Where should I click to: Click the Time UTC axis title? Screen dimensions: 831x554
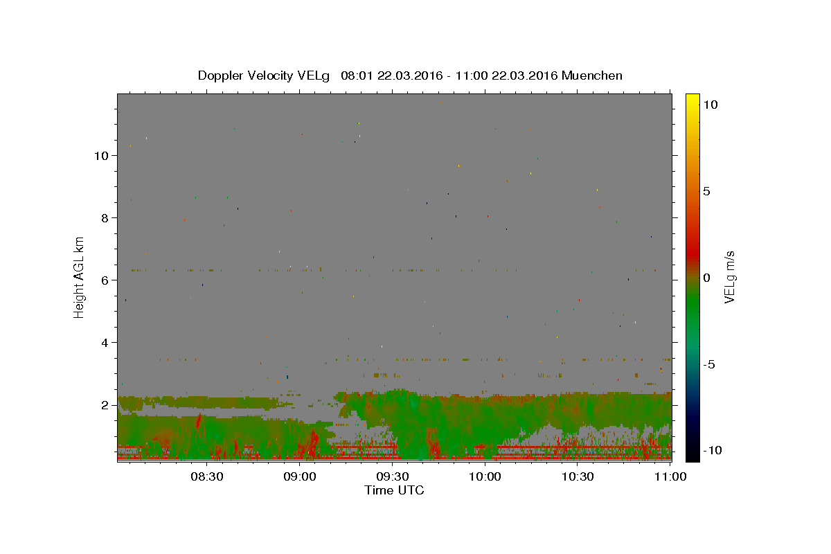[394, 490]
